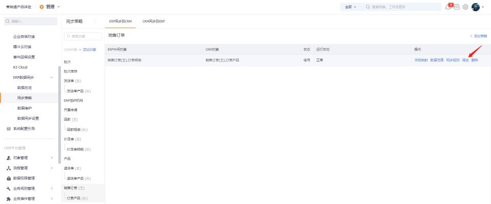Screen dimensions: 491x204
Task: Open the notification bell icon
Action: (x=448, y=7)
